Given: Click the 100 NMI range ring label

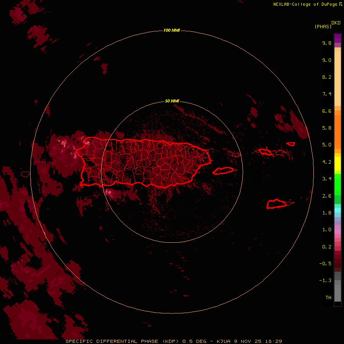Looking at the screenshot, I should click(172, 30).
